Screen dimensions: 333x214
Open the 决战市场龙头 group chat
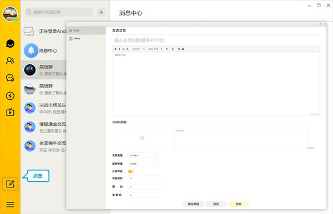pyautogui.click(x=43, y=108)
